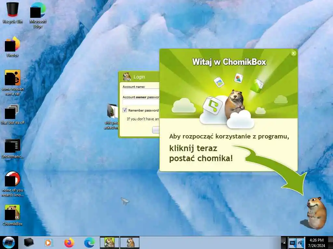333x249 pixels.
Task: Click the partially hidden Login window button
Action: point(156,130)
